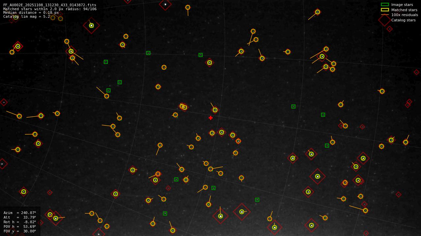Image resolution: width=421 pixels, height=236 pixels.
Task: Click the green Image stars legend square
Action: pos(385,5)
